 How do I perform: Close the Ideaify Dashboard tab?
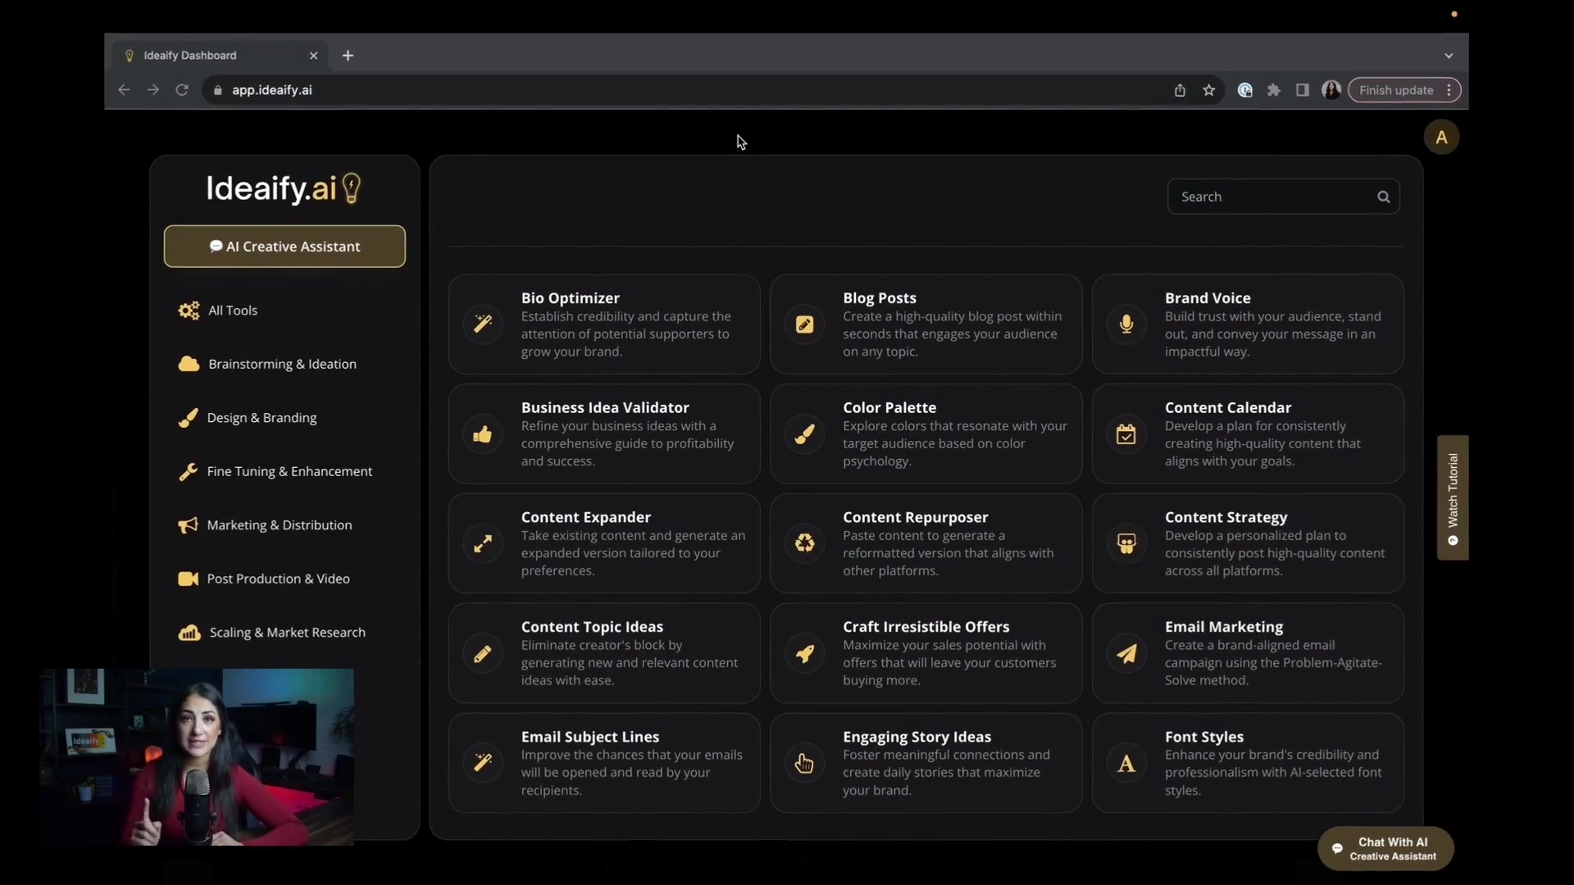313,56
